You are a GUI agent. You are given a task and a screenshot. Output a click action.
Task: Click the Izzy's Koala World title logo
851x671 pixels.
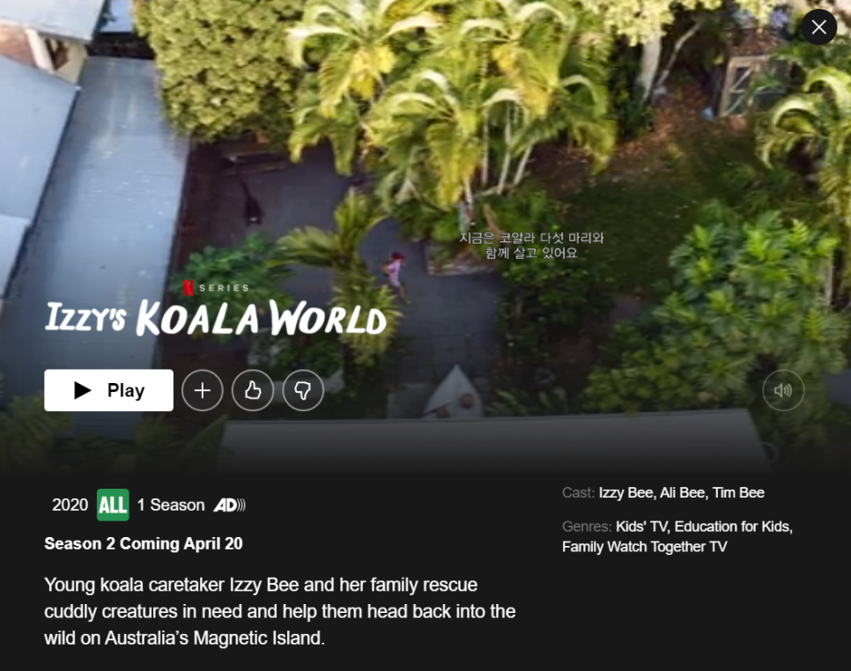tap(216, 317)
